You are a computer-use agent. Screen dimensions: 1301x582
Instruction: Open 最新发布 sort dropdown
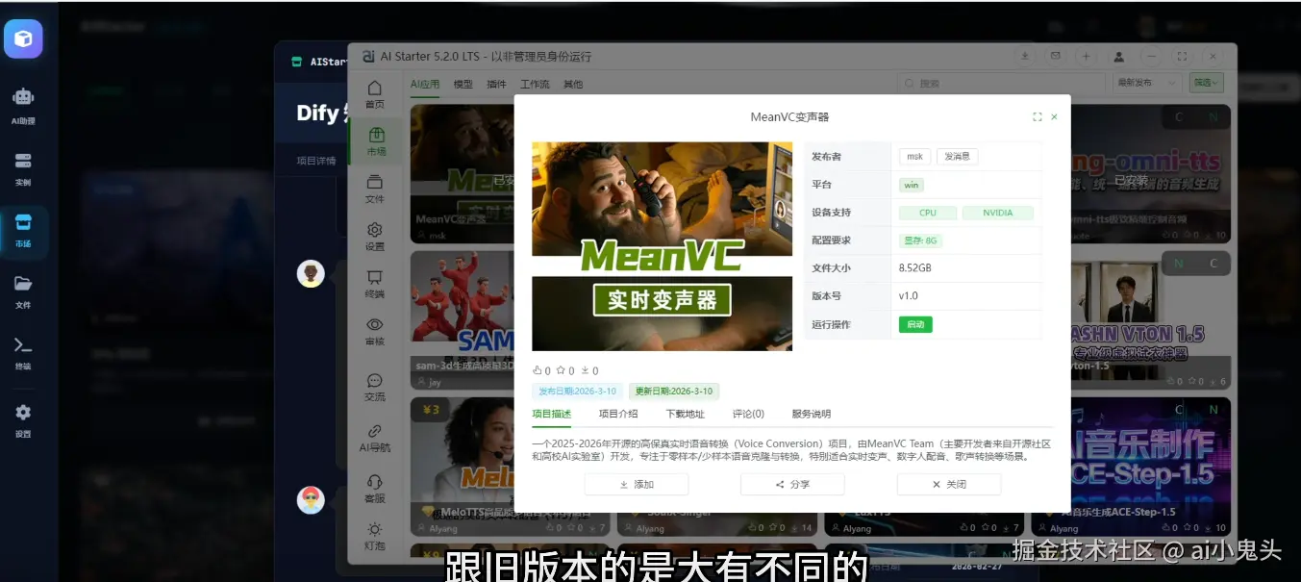[1147, 83]
